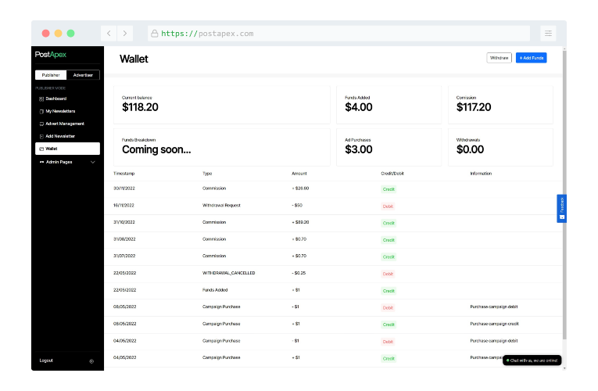Click the logout icon at the sidebar bottom
The image size is (598, 391).
[91, 361]
